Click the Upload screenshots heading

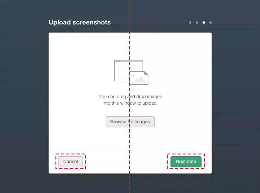[x=80, y=22]
